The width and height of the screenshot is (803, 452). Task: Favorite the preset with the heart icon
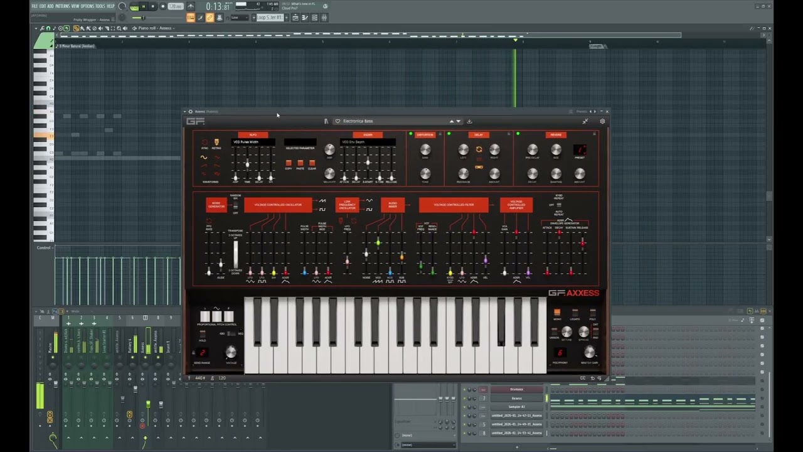[x=338, y=121]
